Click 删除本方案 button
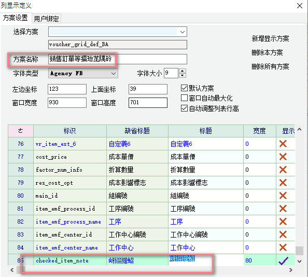This screenshot has height=277, width=308. pyautogui.click(x=267, y=52)
